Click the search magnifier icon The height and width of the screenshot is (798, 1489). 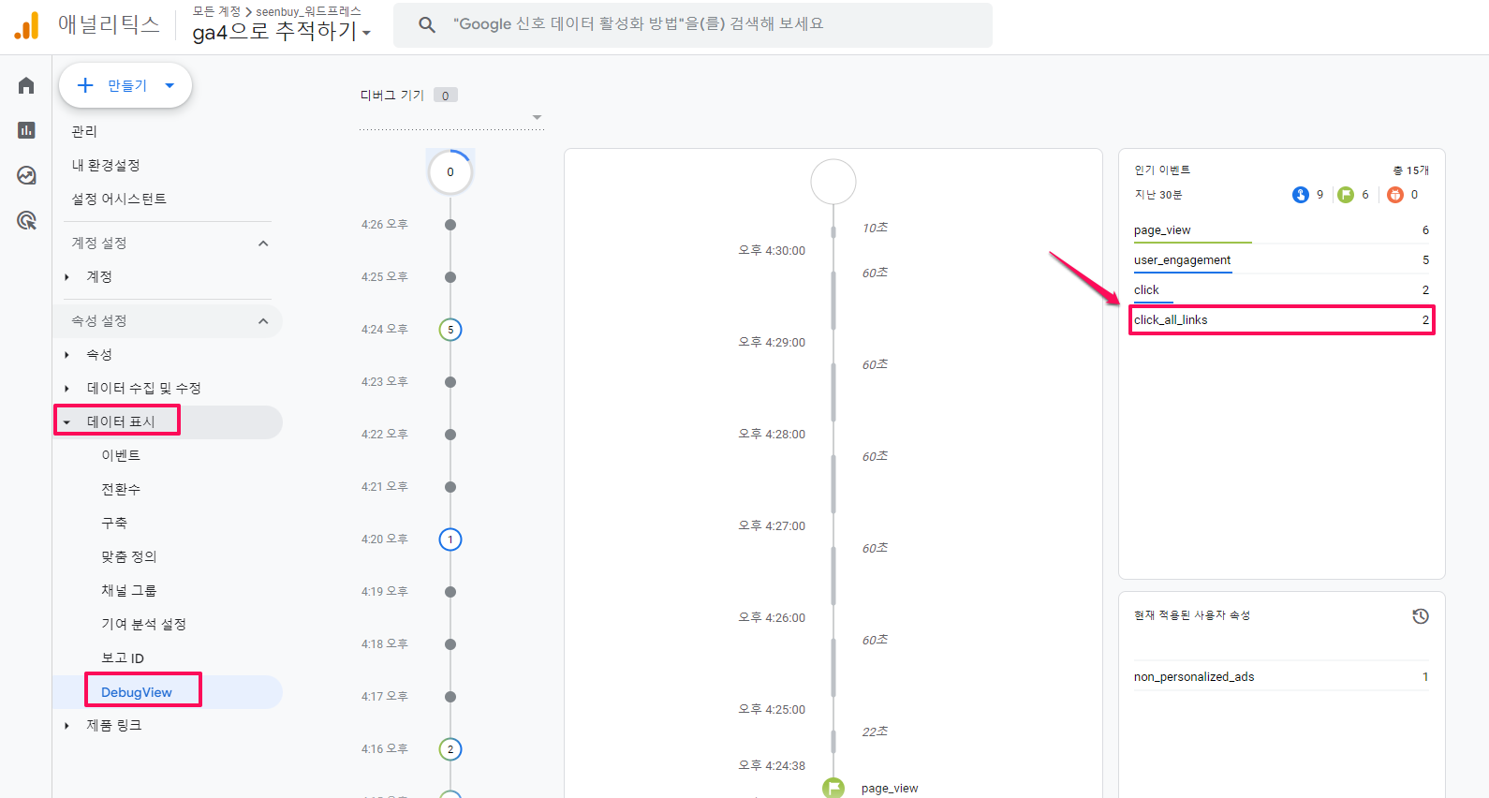[427, 24]
